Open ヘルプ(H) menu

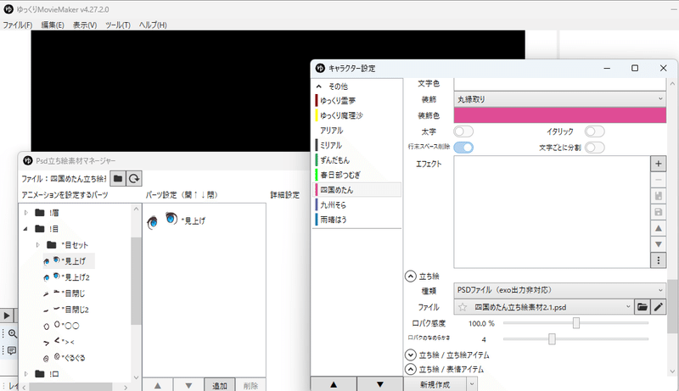[x=153, y=25]
